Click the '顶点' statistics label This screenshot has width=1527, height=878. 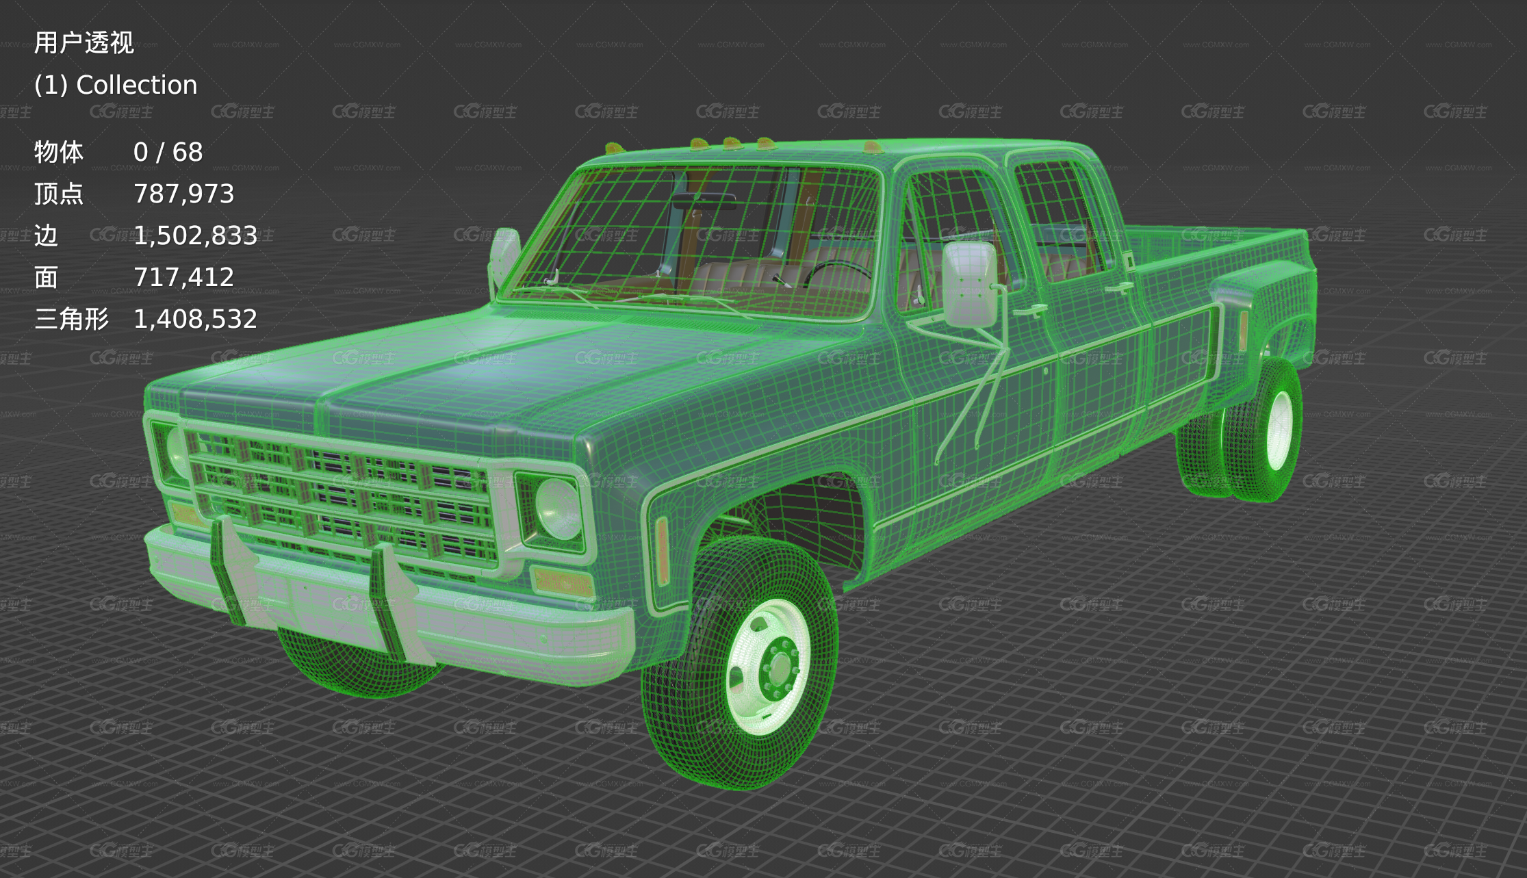[x=59, y=194]
